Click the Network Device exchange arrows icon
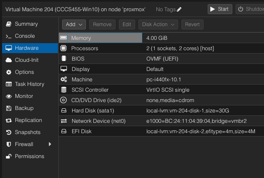Screen dimensions: 264x178 click(x=64, y=121)
